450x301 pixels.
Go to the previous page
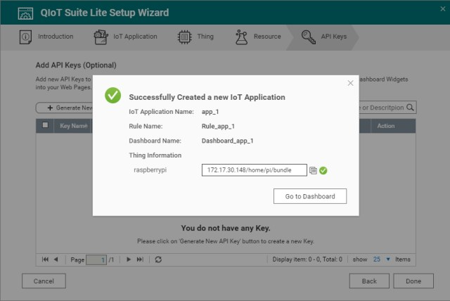pos(56,260)
